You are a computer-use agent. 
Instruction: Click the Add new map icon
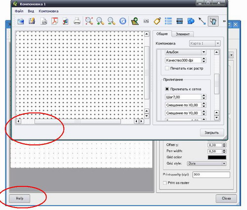click(x=135, y=21)
